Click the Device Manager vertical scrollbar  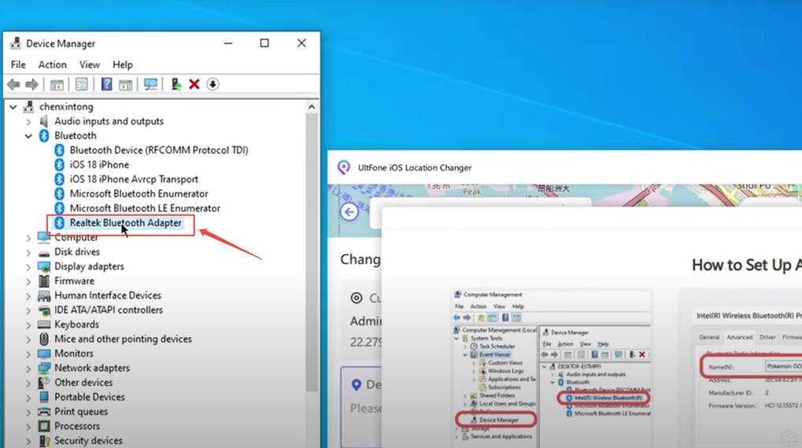coord(312,253)
